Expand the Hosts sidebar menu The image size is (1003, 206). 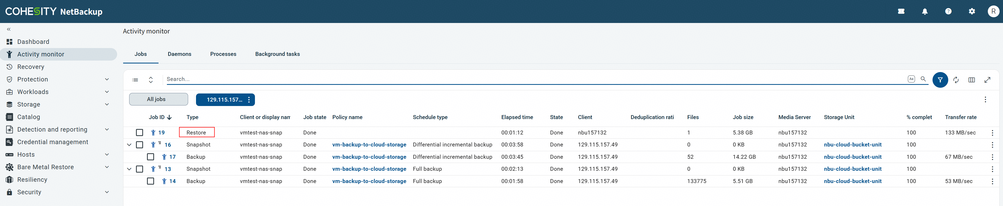click(107, 154)
